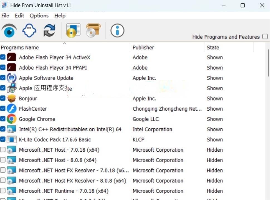The height and width of the screenshot is (200, 270).
Task: Open the Edit menu
Action: click(19, 16)
